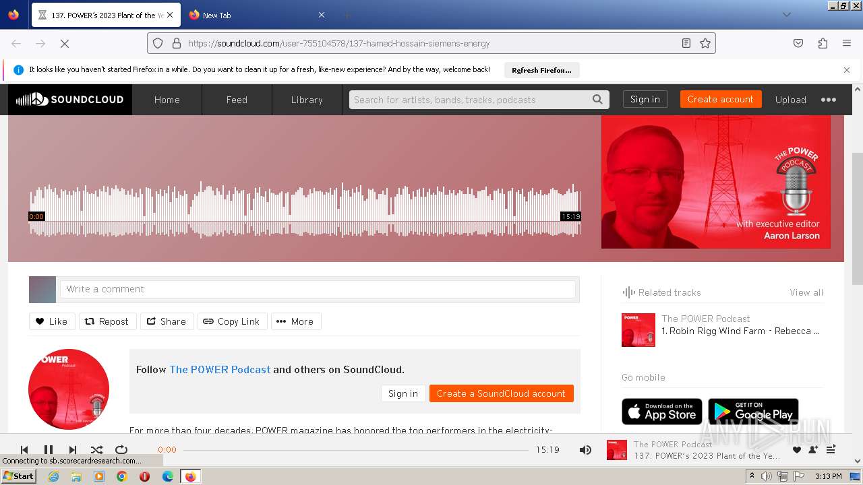
Task: Open the Library tab
Action: pos(307,100)
